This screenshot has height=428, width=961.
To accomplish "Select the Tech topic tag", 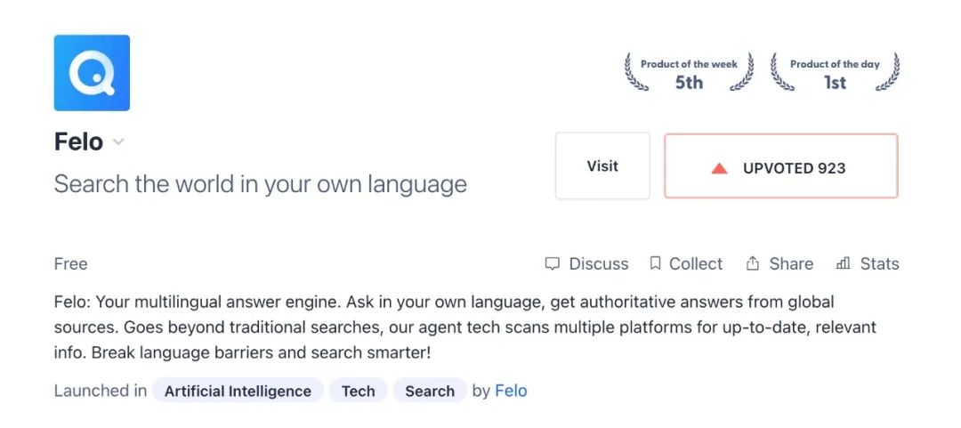I will pyautogui.click(x=358, y=391).
